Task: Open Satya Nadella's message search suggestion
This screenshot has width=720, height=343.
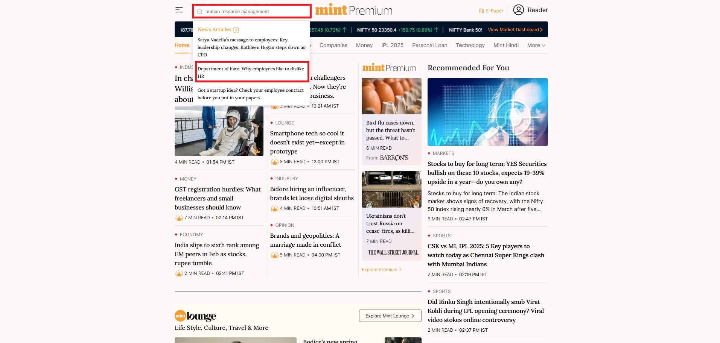Action: [251, 47]
